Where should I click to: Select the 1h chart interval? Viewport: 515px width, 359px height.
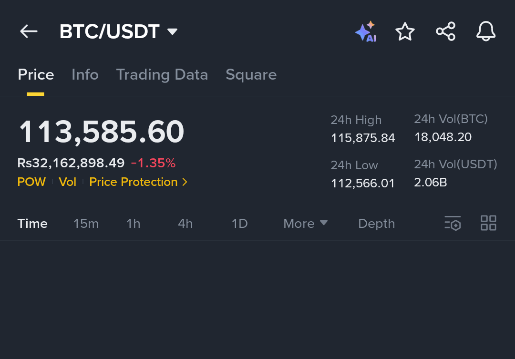(x=134, y=224)
